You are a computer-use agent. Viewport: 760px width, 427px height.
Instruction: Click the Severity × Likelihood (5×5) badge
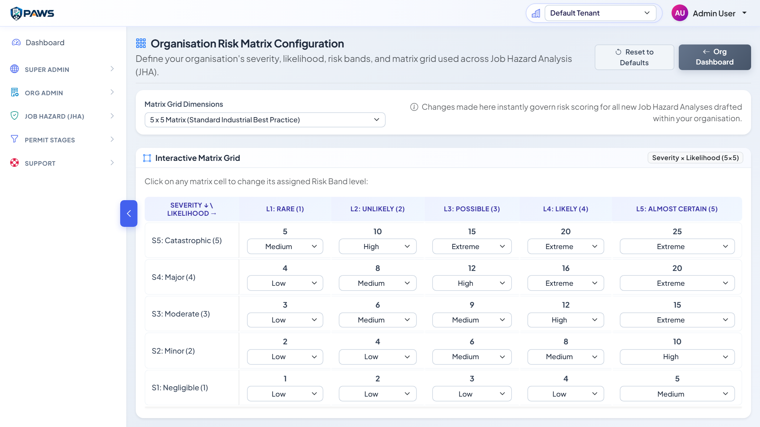coord(695,158)
